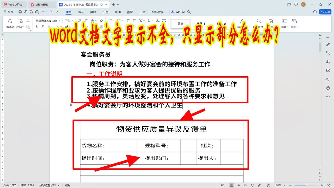Select the 正文 body style
The image size is (334, 188).
tap(180, 23)
